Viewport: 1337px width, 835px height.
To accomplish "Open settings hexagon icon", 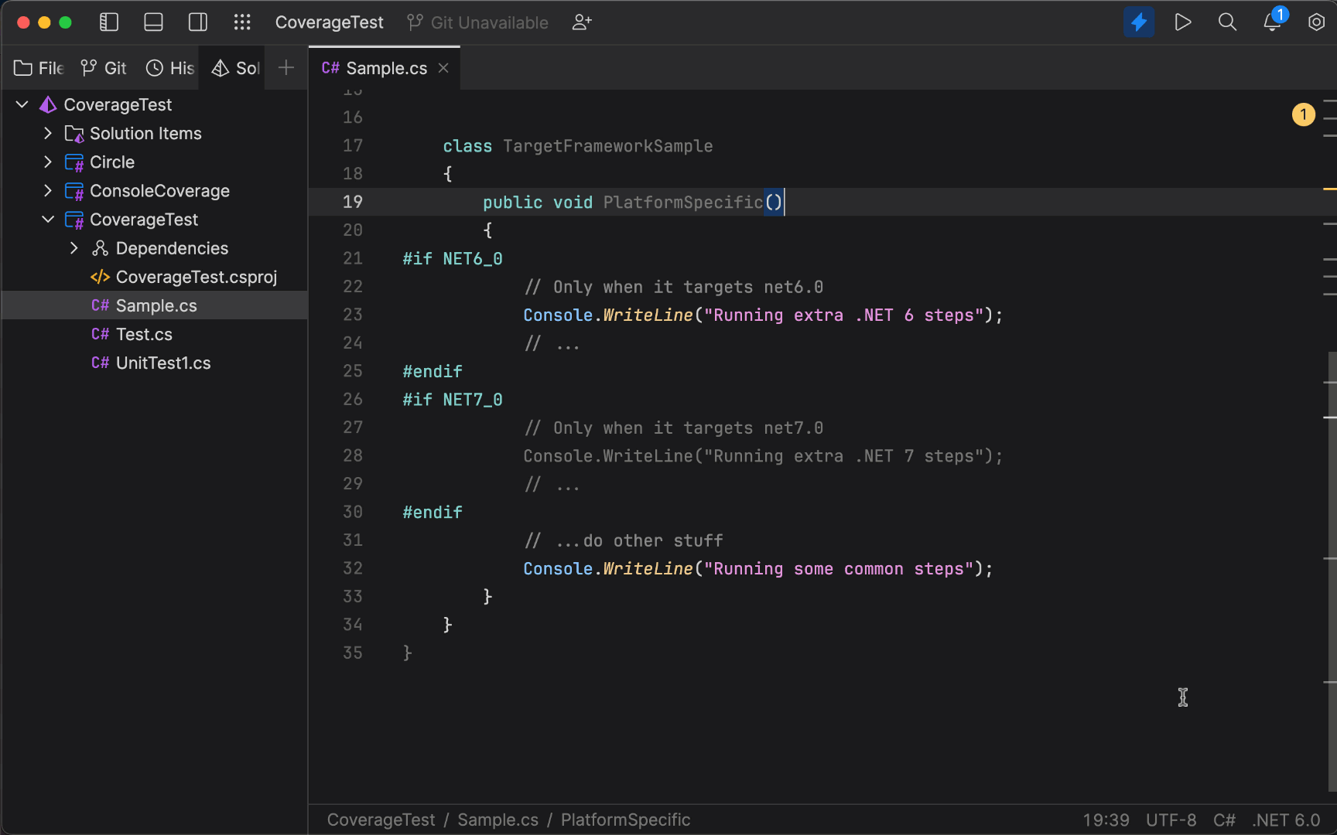I will (1316, 22).
